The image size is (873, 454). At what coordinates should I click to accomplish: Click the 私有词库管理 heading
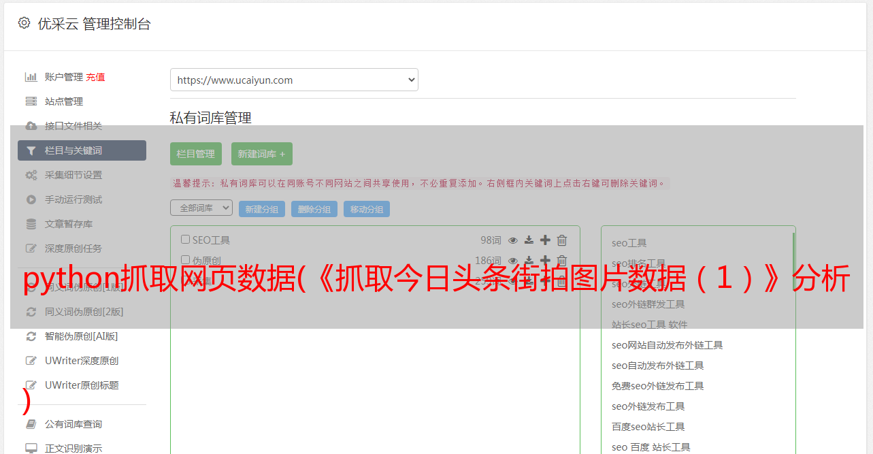coord(211,118)
